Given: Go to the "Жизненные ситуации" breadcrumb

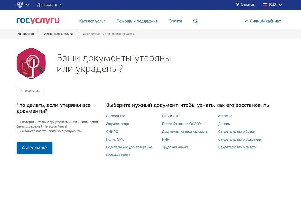Looking at the screenshot, I should tap(58, 34).
